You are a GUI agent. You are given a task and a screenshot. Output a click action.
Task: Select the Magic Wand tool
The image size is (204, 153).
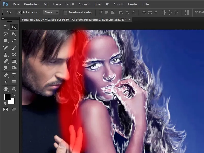click(14, 34)
